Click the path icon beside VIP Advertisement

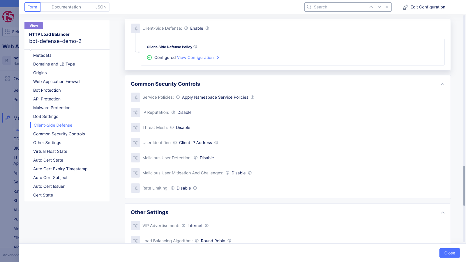[x=135, y=226]
